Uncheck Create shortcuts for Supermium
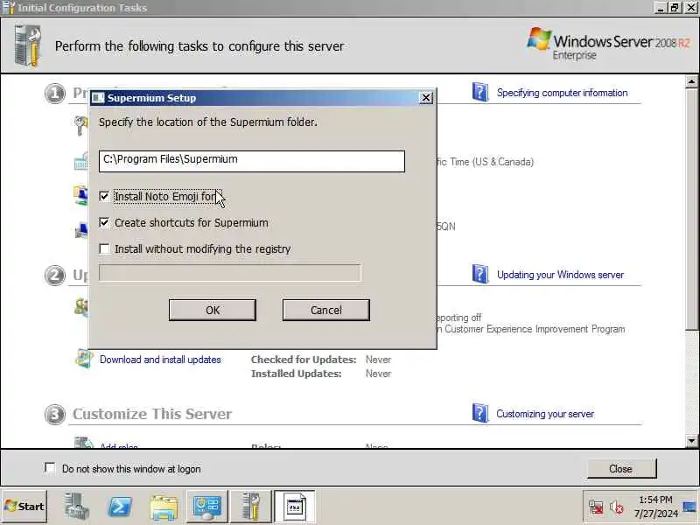 104,222
